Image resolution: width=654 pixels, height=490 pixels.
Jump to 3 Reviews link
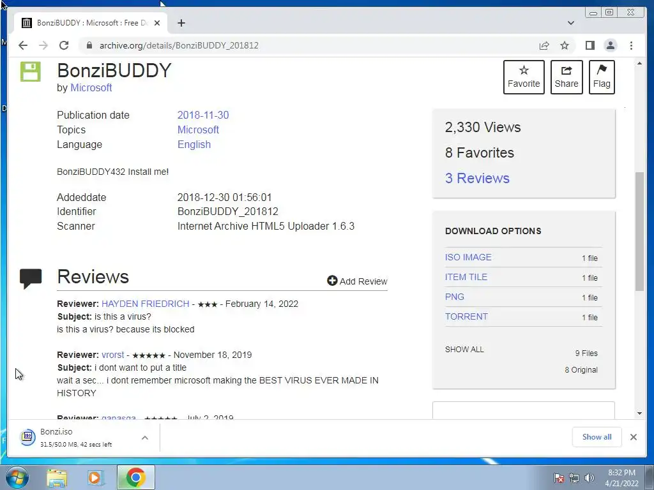click(477, 178)
